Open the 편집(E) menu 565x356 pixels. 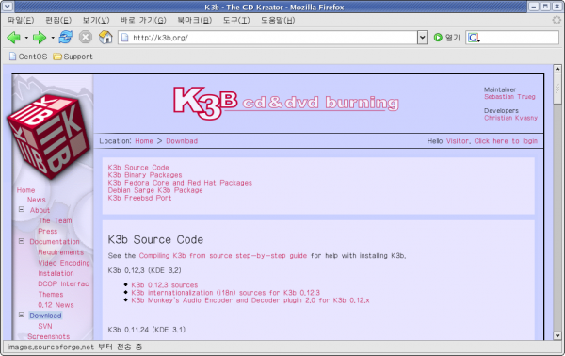click(x=58, y=20)
